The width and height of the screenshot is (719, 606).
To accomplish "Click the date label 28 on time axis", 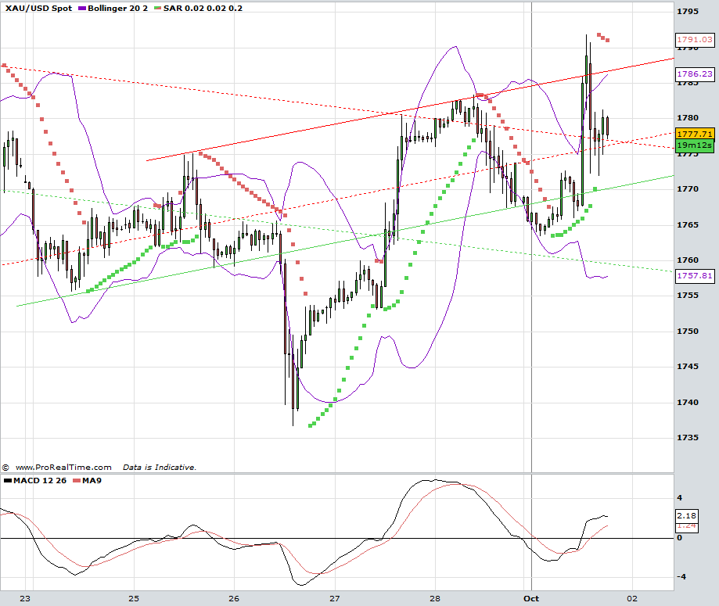I will pos(435,599).
